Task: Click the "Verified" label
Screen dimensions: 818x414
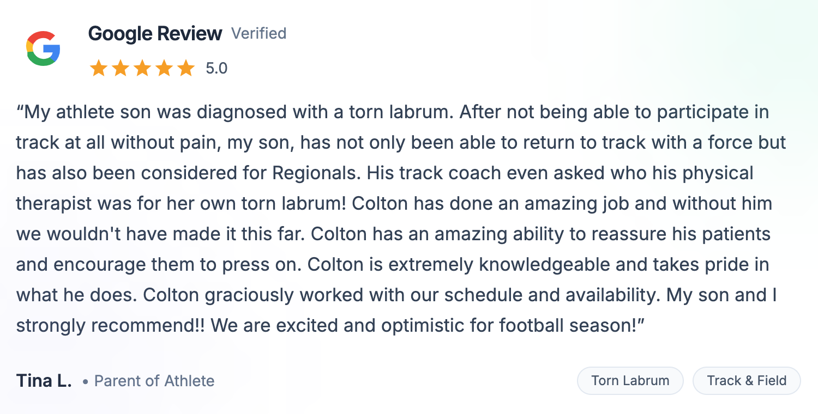Action: coord(258,34)
